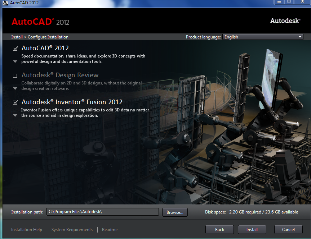Close the AutoCAD 2012 installer window
311x239 pixels.
[x=302, y=2]
